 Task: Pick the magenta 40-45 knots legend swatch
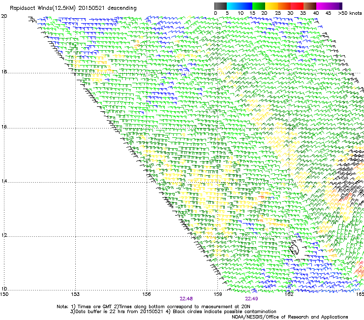coord(323,6)
